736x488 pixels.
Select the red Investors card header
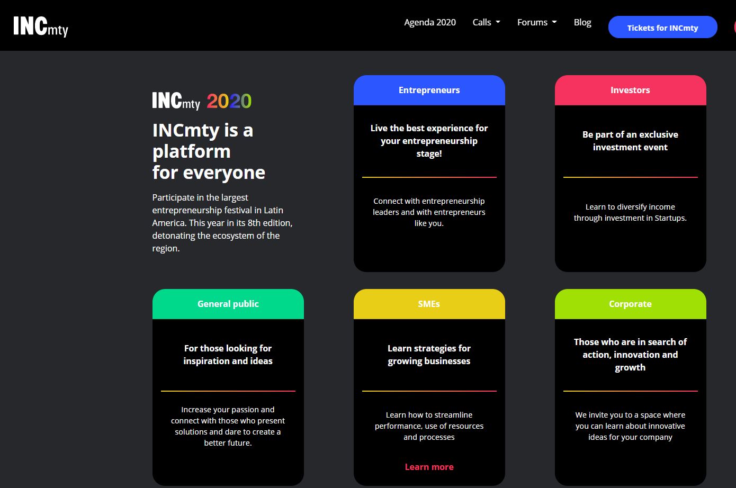click(x=630, y=90)
